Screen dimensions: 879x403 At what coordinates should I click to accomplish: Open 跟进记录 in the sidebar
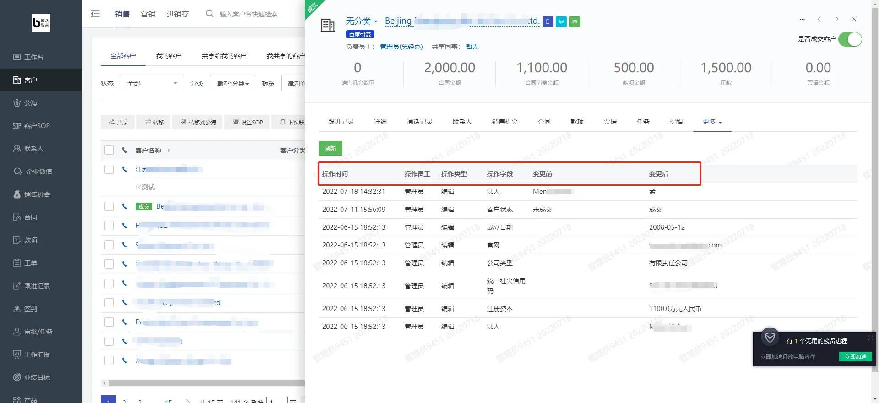pyautogui.click(x=41, y=286)
